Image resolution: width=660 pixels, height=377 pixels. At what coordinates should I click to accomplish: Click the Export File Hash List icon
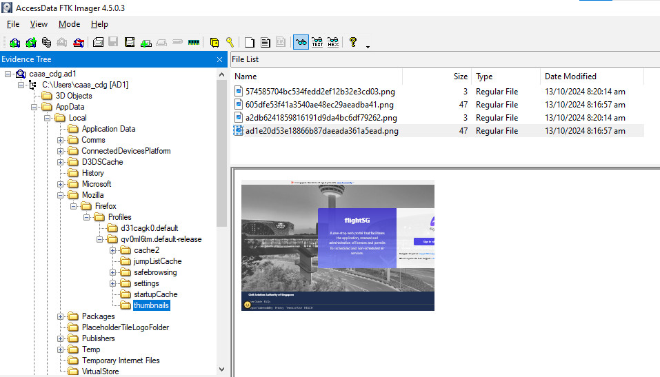click(266, 42)
